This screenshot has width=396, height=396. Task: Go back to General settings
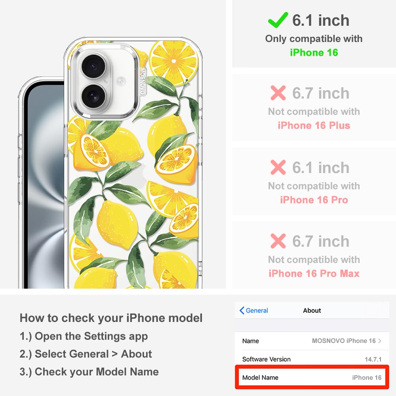(x=254, y=310)
